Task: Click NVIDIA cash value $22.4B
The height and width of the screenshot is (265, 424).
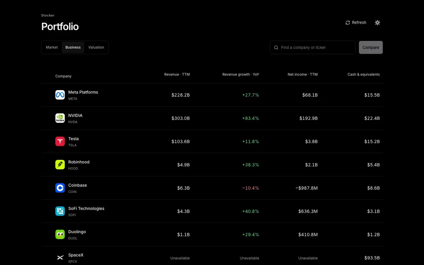Action: (x=372, y=118)
